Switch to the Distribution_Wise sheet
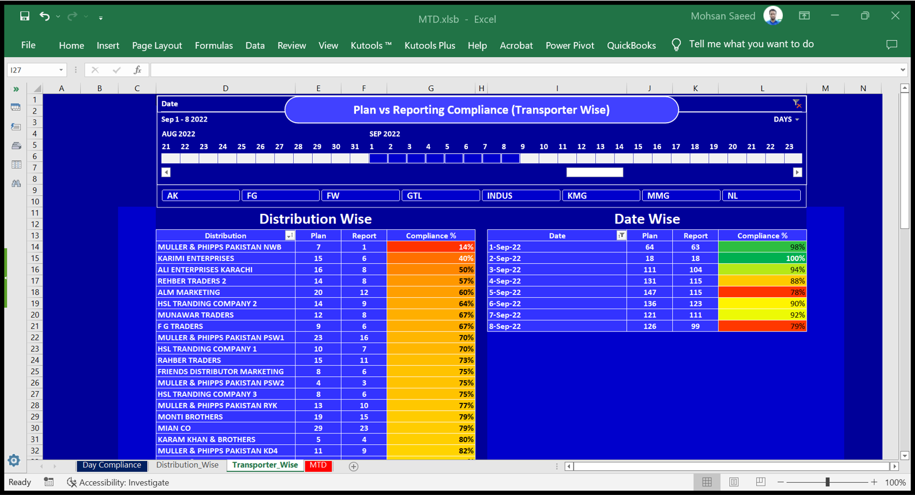 pyautogui.click(x=187, y=465)
